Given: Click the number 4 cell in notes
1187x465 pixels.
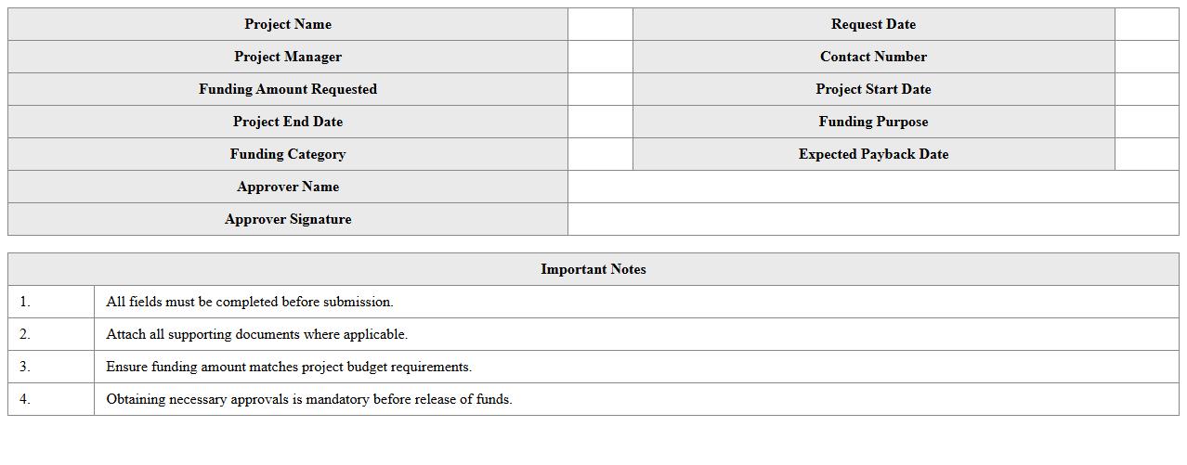Looking at the screenshot, I should [x=51, y=399].
